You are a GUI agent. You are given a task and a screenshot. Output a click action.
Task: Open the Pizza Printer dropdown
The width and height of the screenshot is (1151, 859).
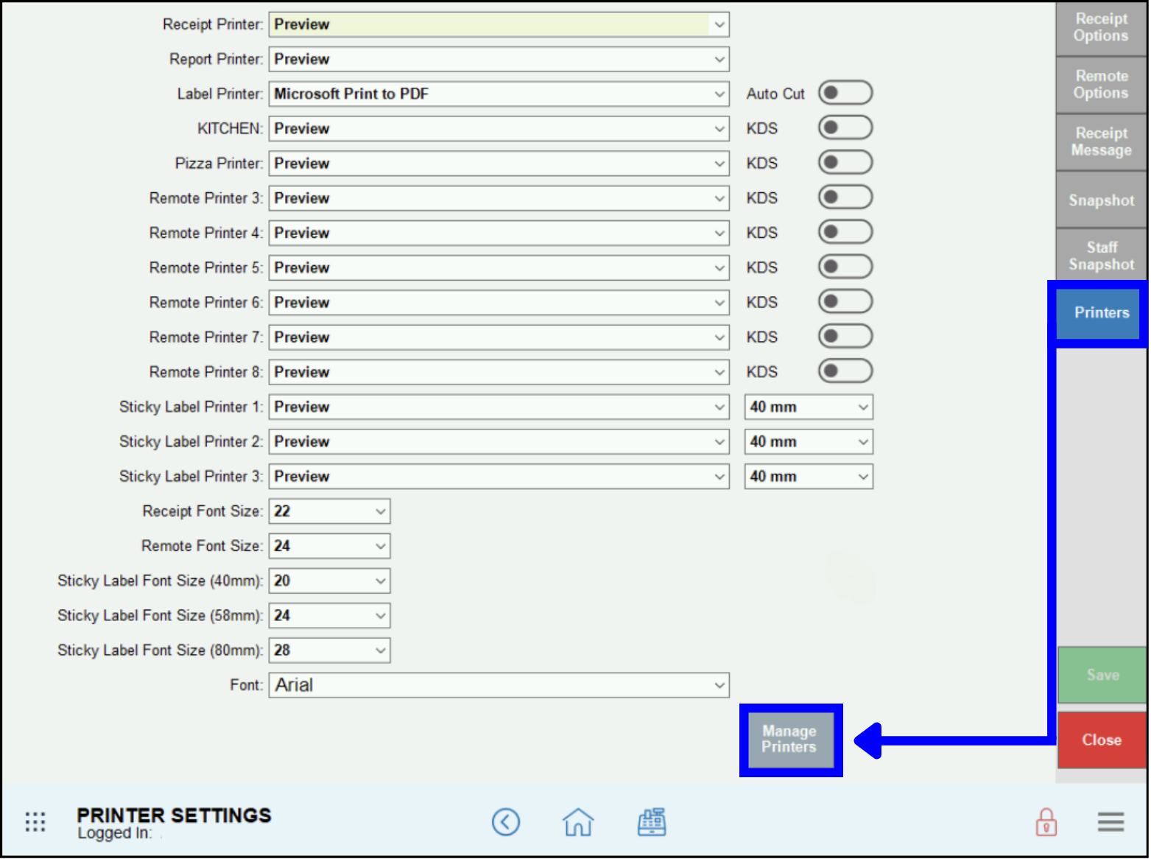(499, 163)
